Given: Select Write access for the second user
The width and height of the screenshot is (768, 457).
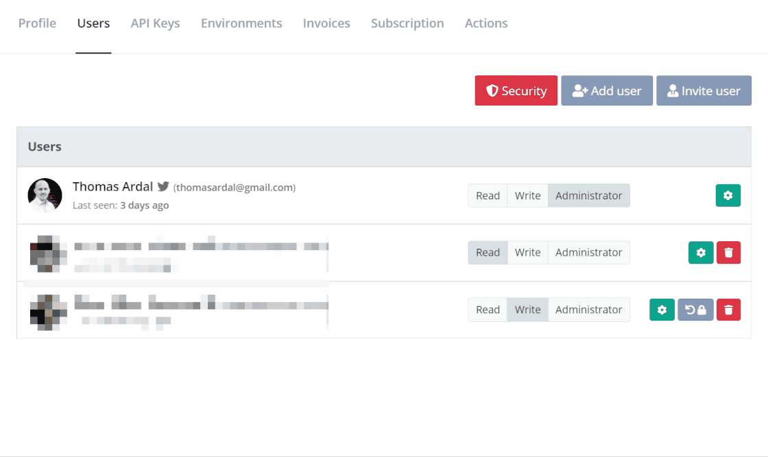Looking at the screenshot, I should coord(527,252).
